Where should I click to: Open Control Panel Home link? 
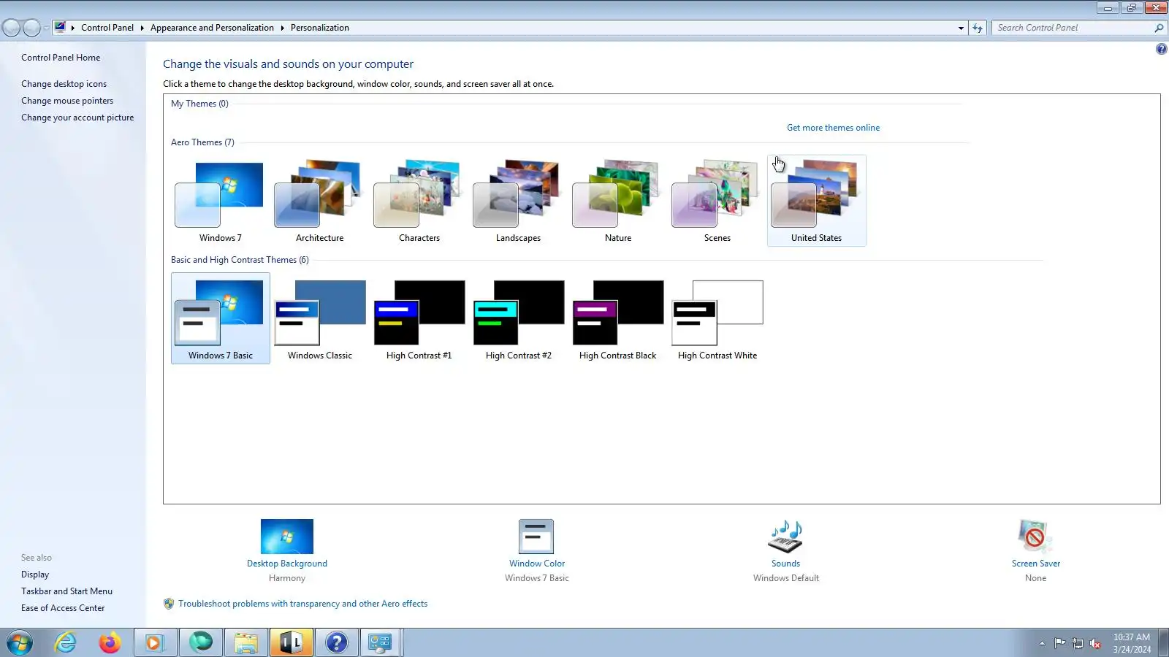(x=61, y=58)
